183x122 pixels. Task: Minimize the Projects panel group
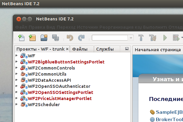point(127,49)
